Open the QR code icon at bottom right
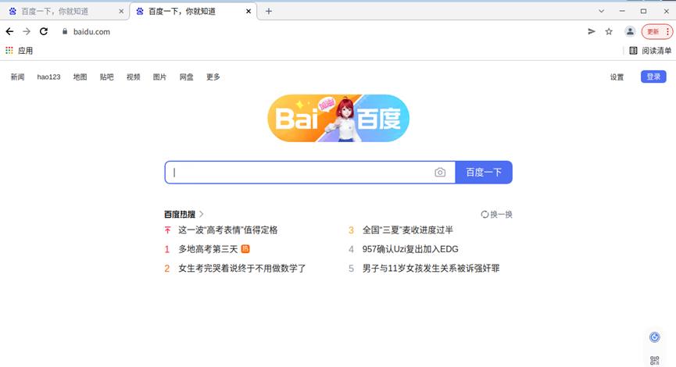 pyautogui.click(x=654, y=361)
